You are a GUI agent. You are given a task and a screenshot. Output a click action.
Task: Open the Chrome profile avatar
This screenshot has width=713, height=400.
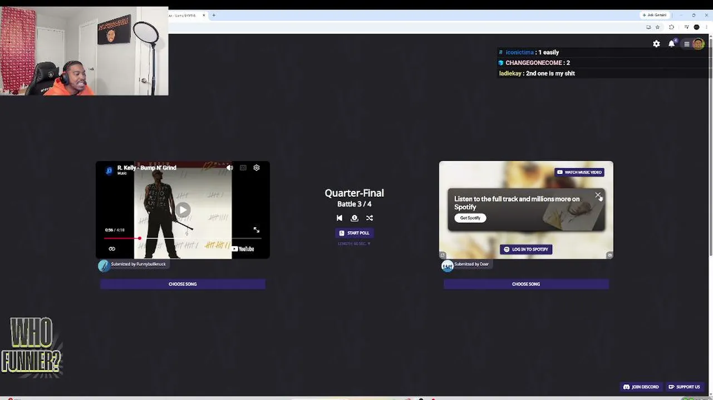click(696, 27)
